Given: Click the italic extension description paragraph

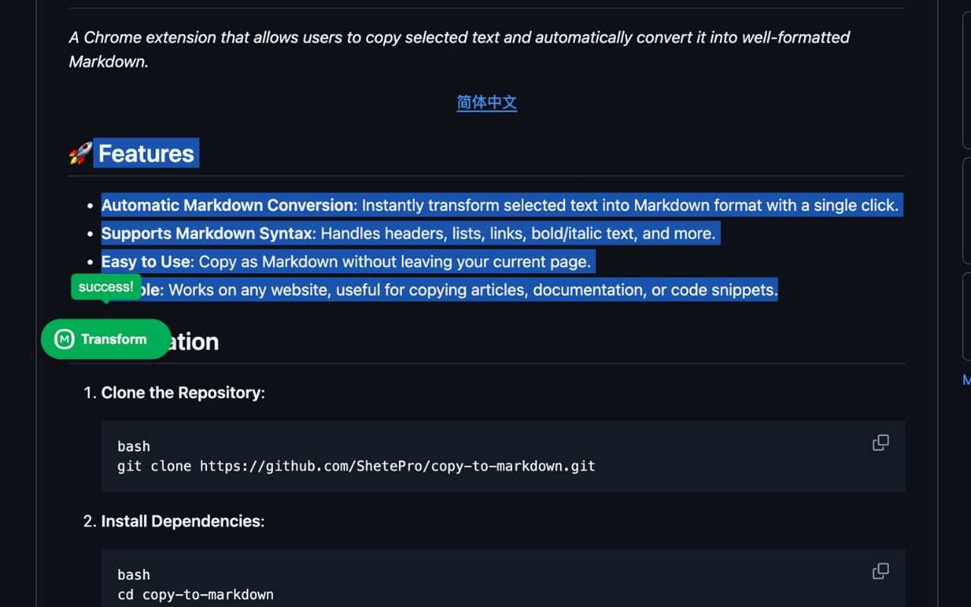Looking at the screenshot, I should tap(455, 49).
